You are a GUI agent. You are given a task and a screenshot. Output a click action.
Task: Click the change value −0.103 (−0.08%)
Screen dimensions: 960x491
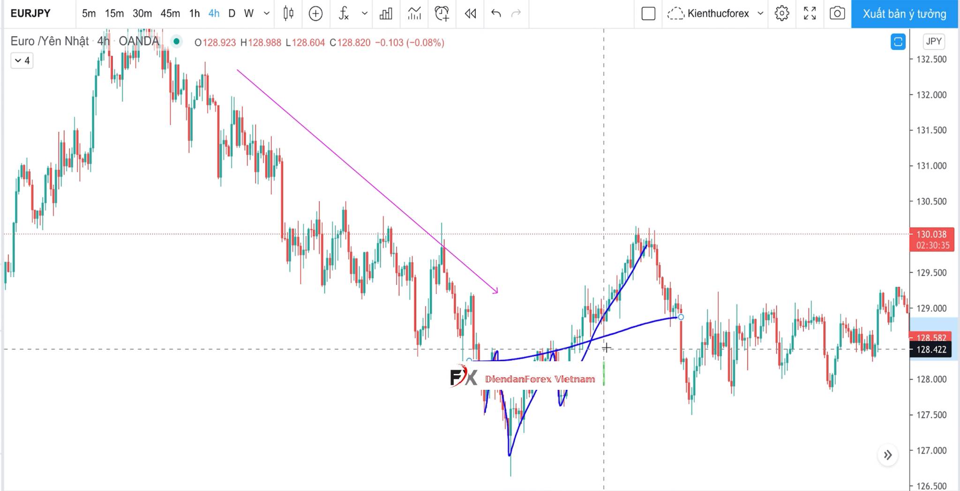pos(410,43)
